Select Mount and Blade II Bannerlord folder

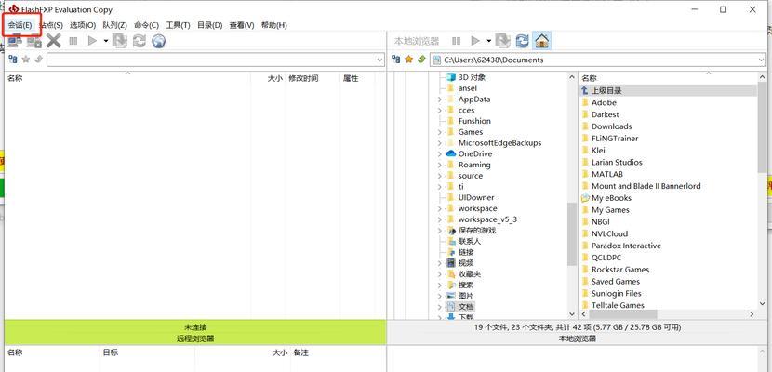point(646,186)
